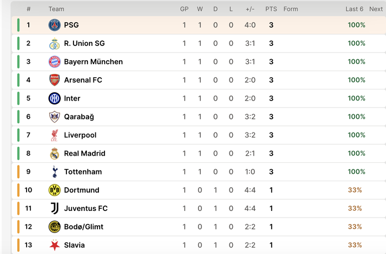Image resolution: width=386 pixels, height=254 pixels.
Task: Click PSG's 100% Last 6 value
Action: click(x=356, y=25)
